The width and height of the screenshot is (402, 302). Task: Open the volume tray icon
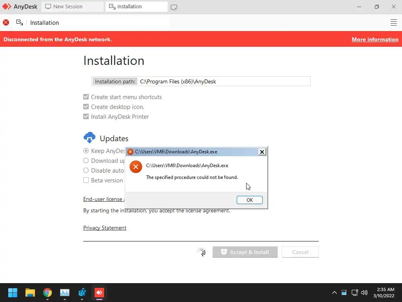pos(364,293)
